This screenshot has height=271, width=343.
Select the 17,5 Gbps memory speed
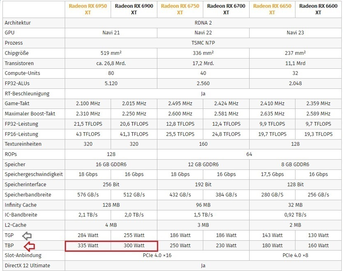pos(272,174)
